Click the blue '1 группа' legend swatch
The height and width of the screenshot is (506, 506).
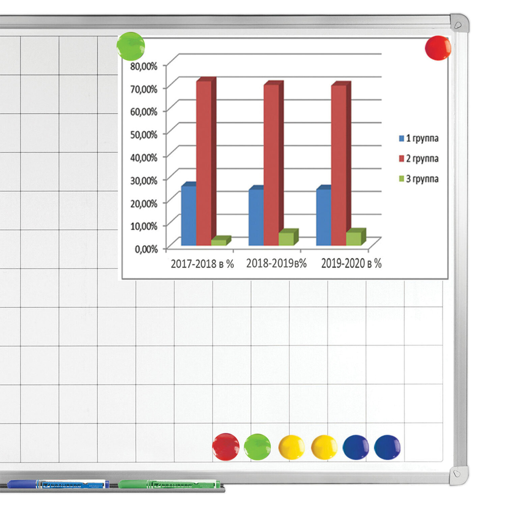(x=401, y=139)
